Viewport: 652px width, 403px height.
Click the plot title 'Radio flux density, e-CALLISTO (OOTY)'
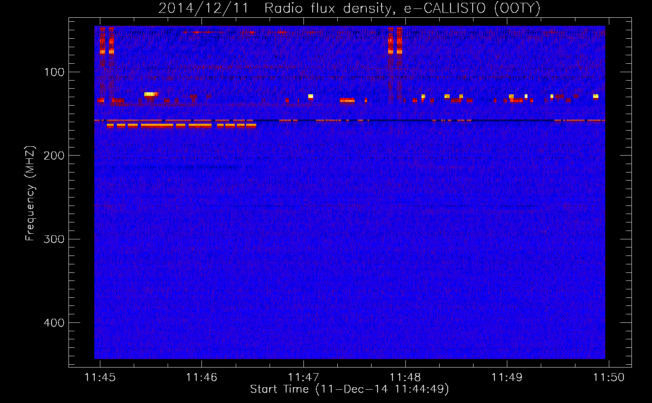[x=402, y=8]
